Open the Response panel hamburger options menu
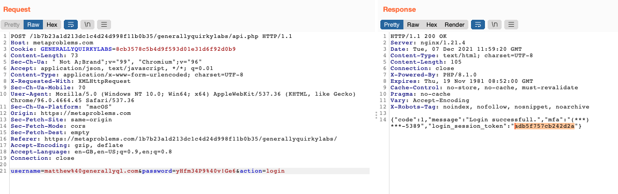This screenshot has height=194, width=618. (511, 25)
